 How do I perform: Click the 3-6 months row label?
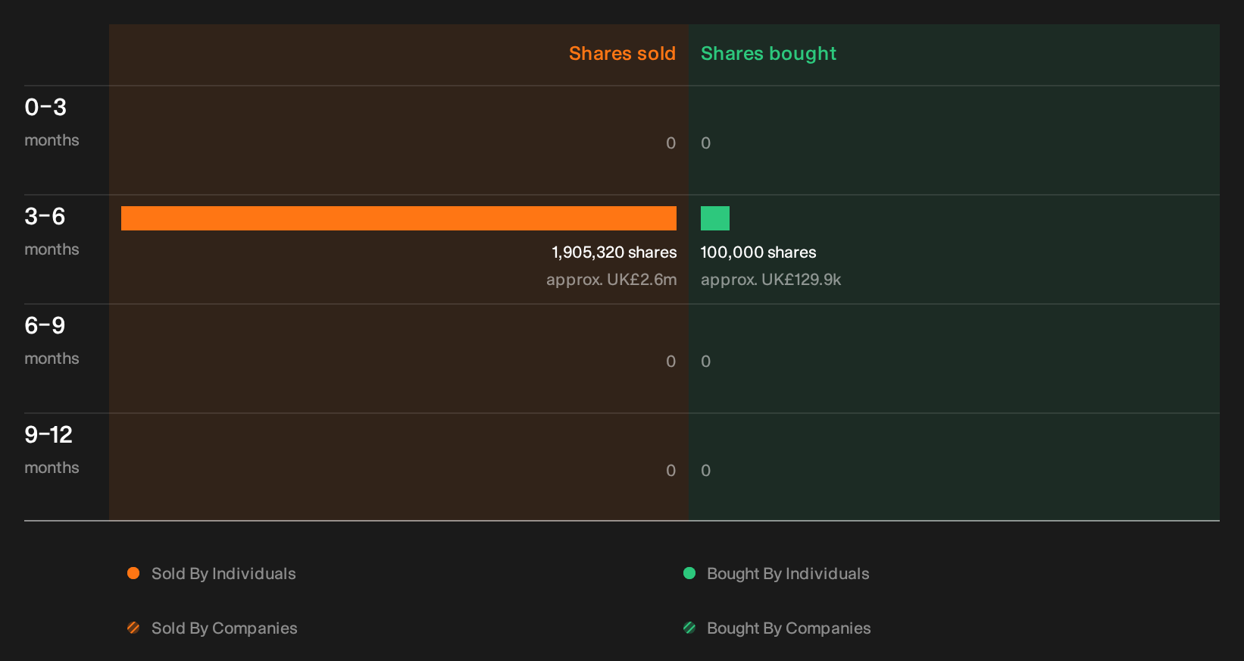52,231
